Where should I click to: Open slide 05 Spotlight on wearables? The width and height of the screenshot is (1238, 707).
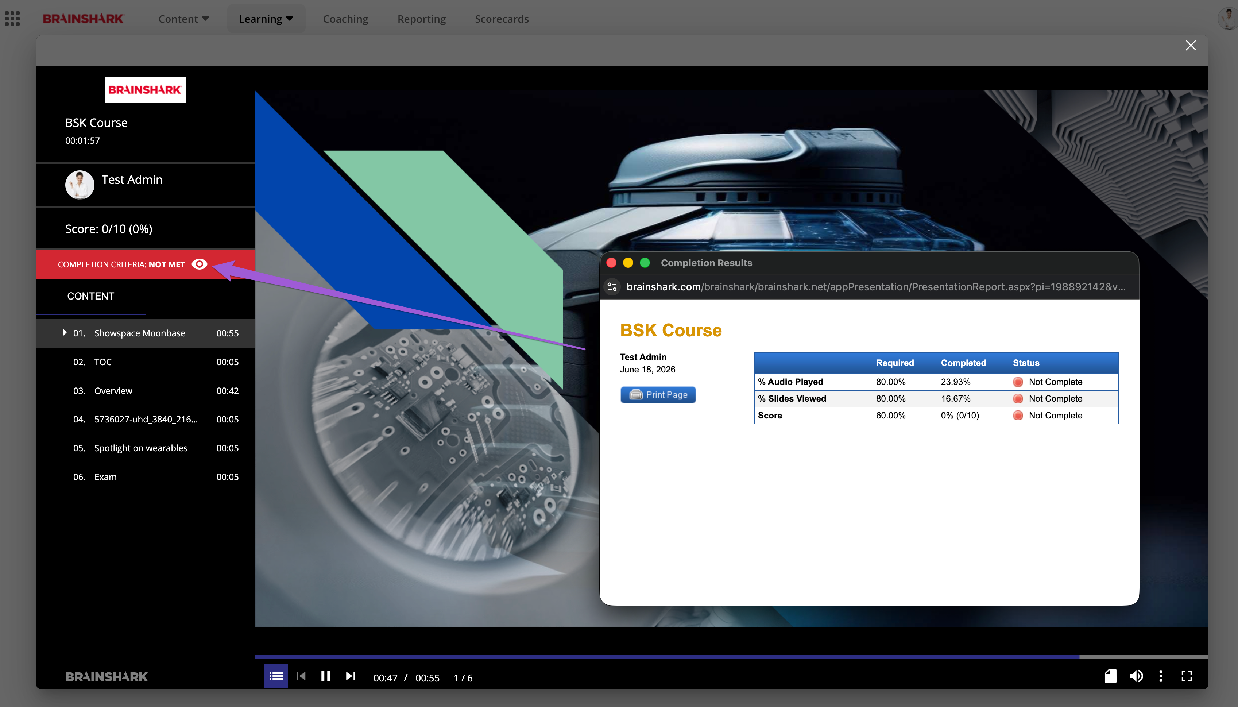(x=146, y=448)
